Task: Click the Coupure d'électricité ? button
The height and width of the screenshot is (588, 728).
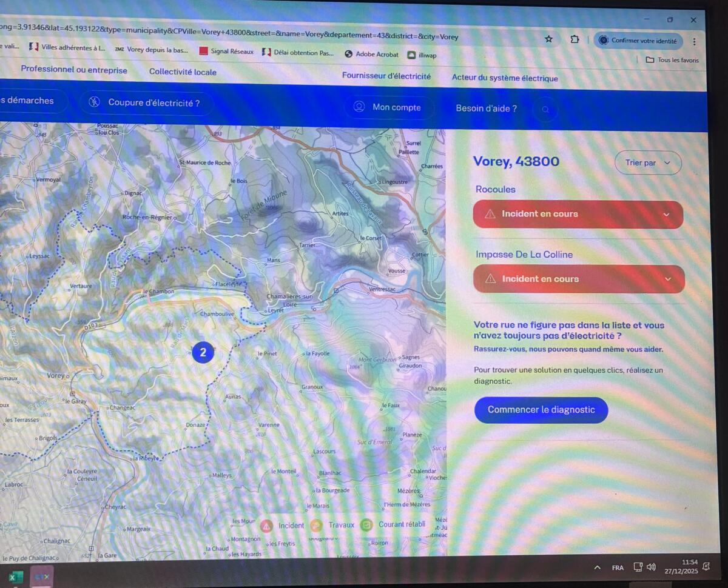Action: tap(144, 102)
